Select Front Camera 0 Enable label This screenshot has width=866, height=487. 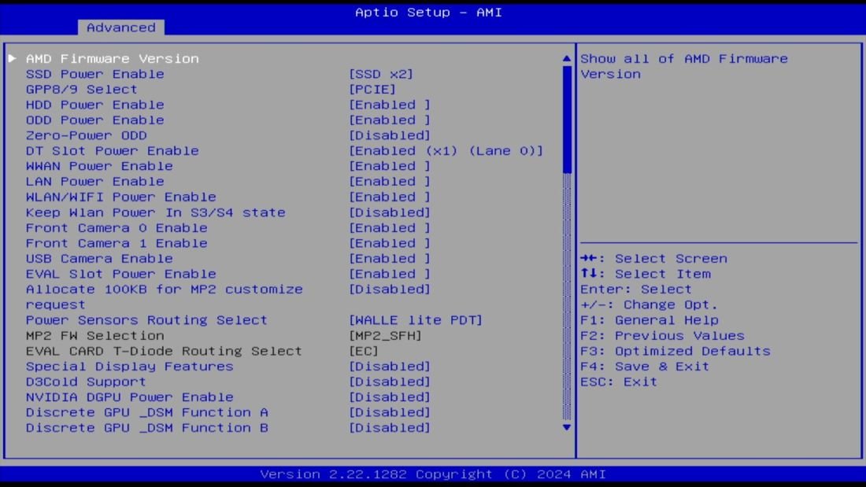(x=117, y=228)
